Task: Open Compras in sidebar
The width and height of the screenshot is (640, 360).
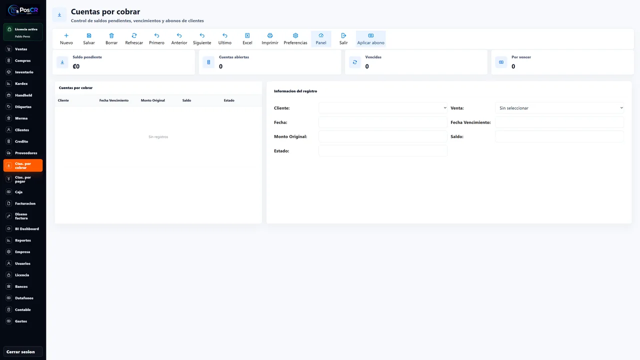Action: (x=23, y=60)
